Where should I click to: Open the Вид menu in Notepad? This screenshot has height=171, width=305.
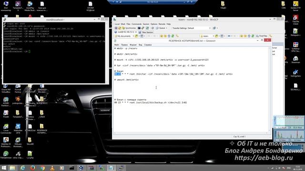tap(140, 45)
